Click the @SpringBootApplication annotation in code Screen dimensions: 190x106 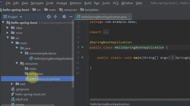click(x=111, y=42)
